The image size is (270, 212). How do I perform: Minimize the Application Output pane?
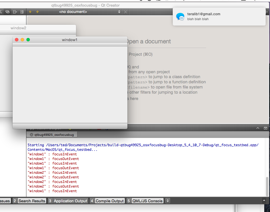click(265, 128)
